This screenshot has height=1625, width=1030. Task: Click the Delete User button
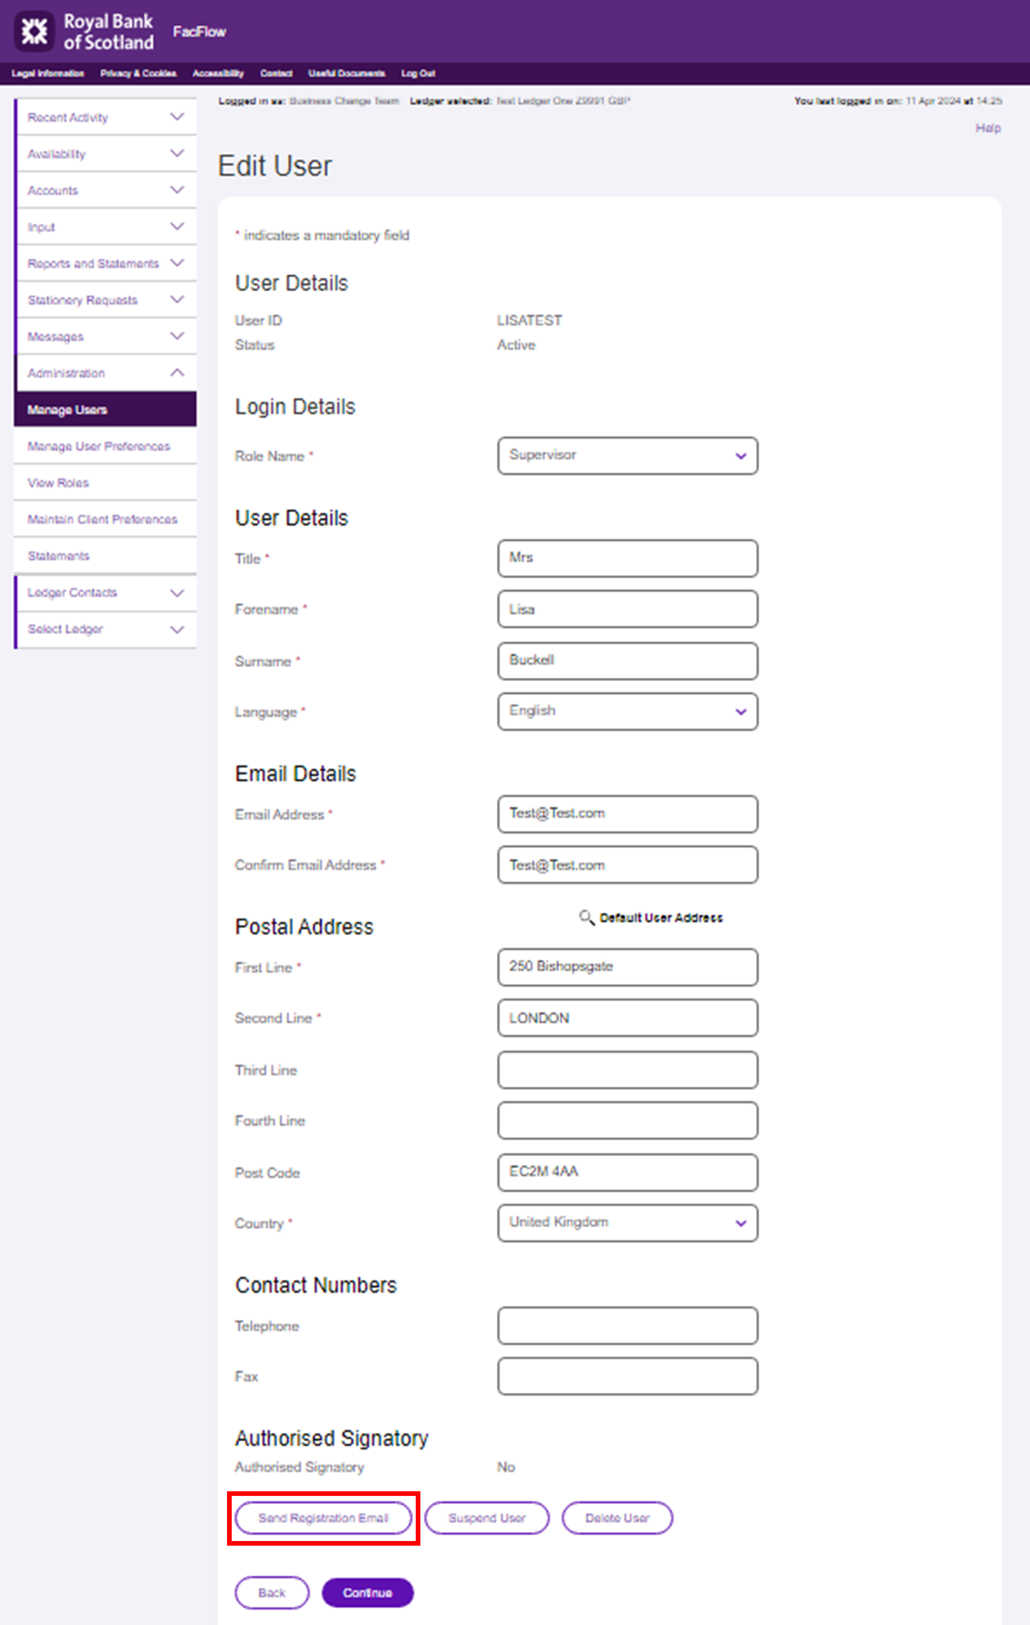[x=617, y=1518]
